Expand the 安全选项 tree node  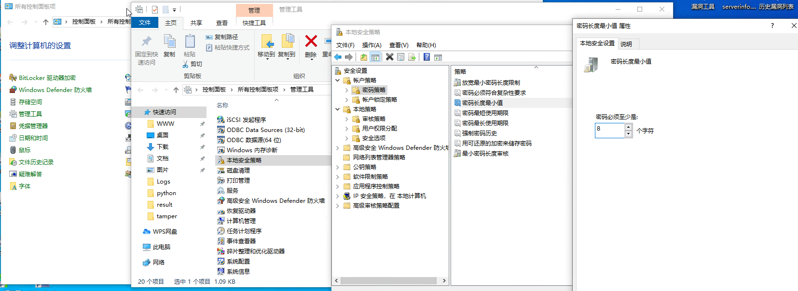346,138
